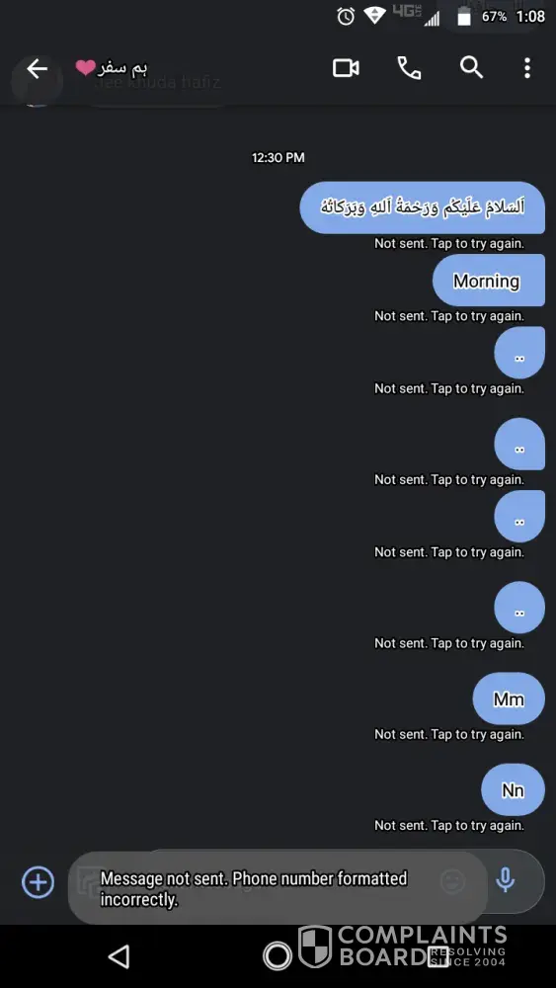
Task: Tap the Mm message bubble
Action: 509,699
